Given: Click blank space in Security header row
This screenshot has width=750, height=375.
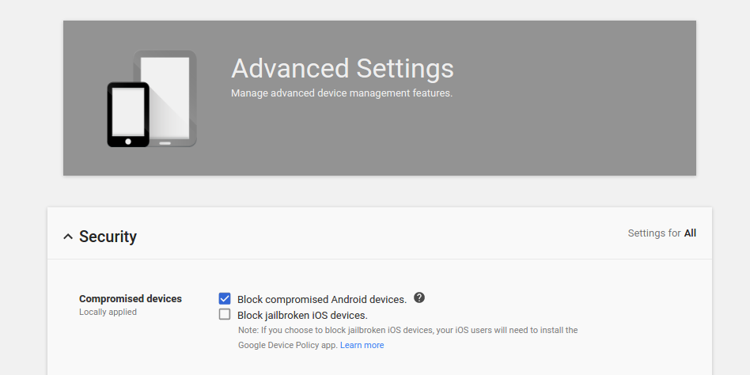Looking at the screenshot, I should [380, 237].
